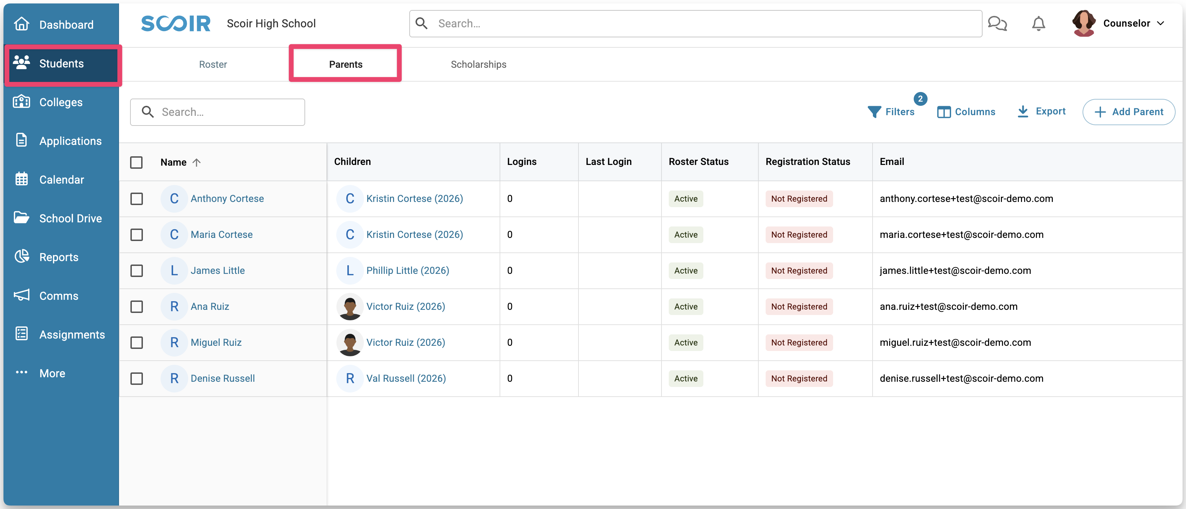This screenshot has height=509, width=1186.
Task: Go to Calendar in the sidebar
Action: [61, 179]
